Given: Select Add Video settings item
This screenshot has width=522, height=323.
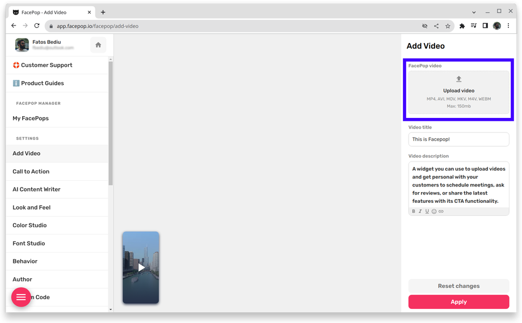Looking at the screenshot, I should (57, 154).
